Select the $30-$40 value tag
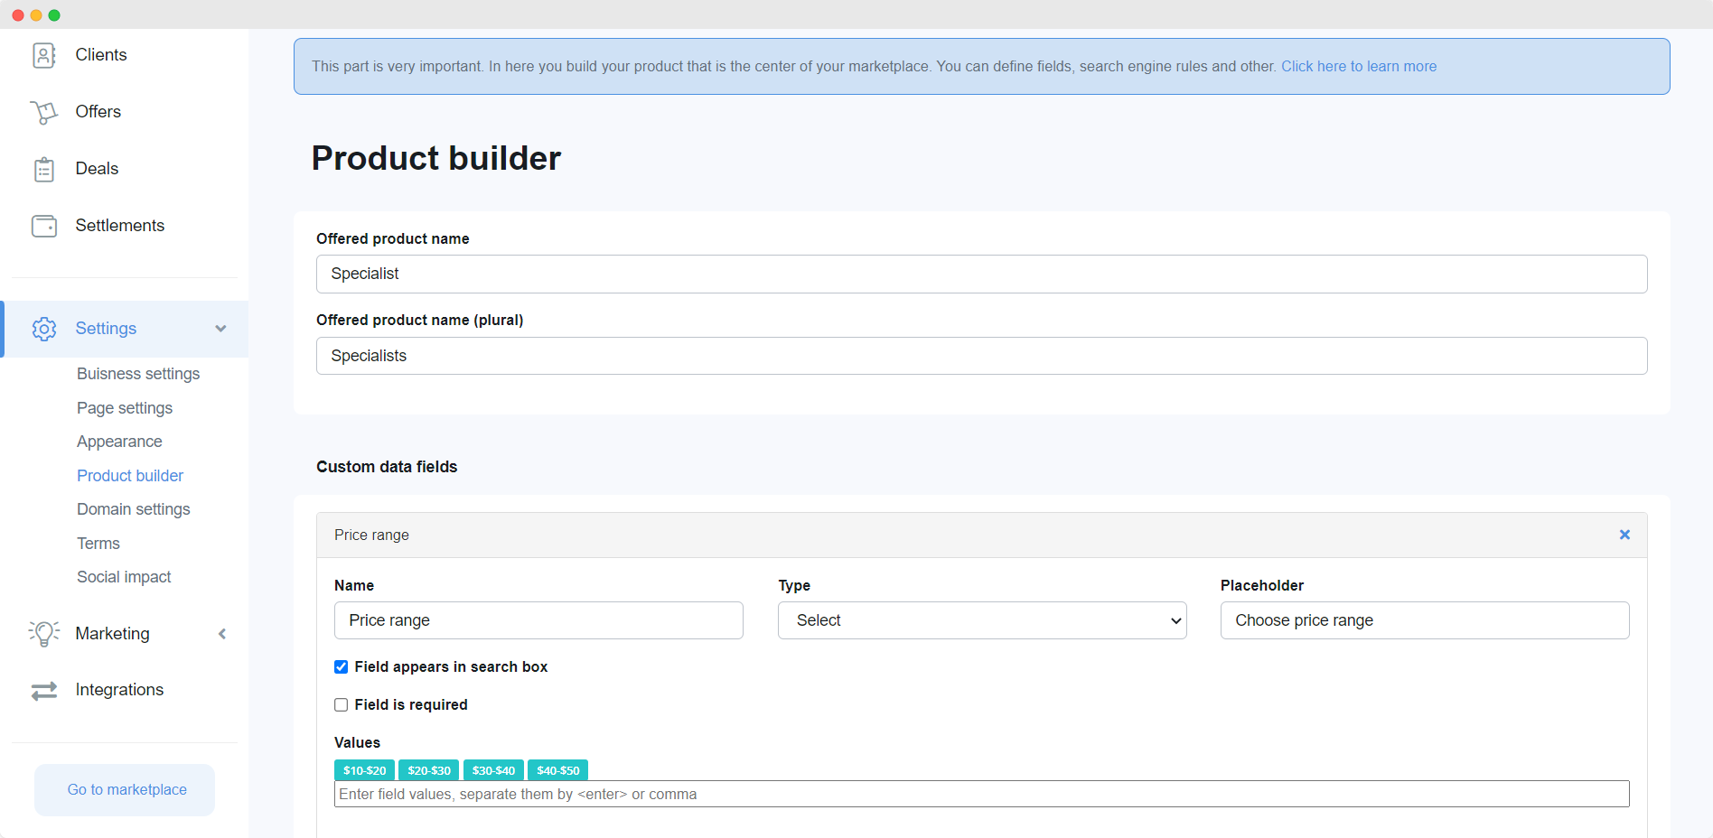Viewport: 1713px width, 838px height. coord(493,770)
